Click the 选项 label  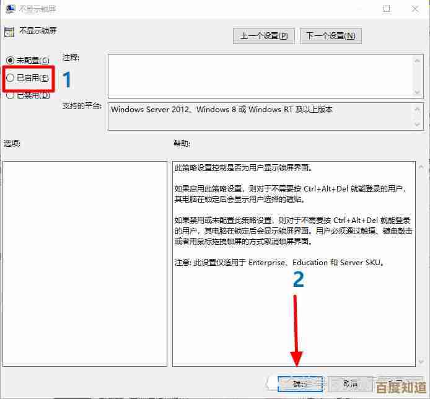pos(12,143)
